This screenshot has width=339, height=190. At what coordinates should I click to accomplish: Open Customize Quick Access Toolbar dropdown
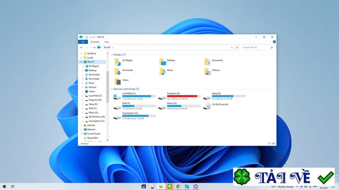tap(94, 37)
